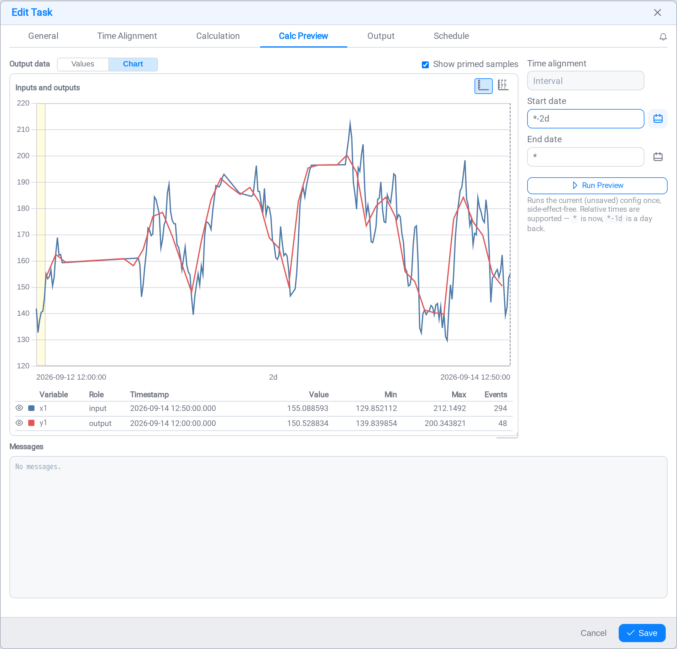Click Run Preview button
The image size is (677, 649).
[x=596, y=186]
